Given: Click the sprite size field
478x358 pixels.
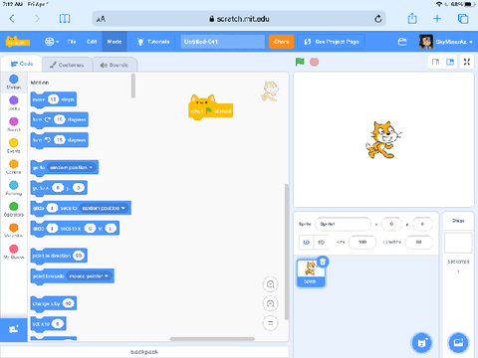Looking at the screenshot, I should click(362, 243).
